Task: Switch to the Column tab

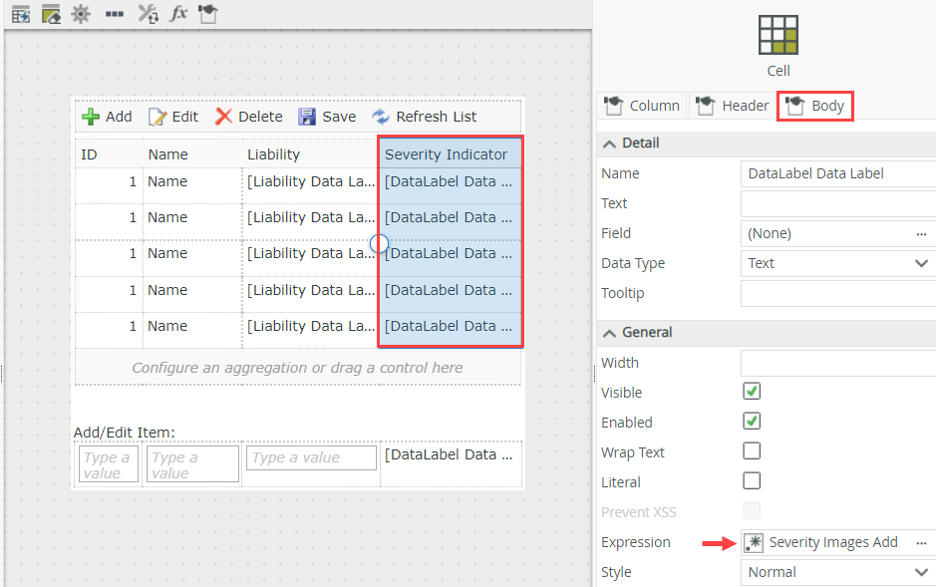Action: tap(642, 106)
